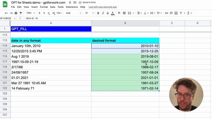
Task: Open the View menu
Action: click(x=26, y=7)
